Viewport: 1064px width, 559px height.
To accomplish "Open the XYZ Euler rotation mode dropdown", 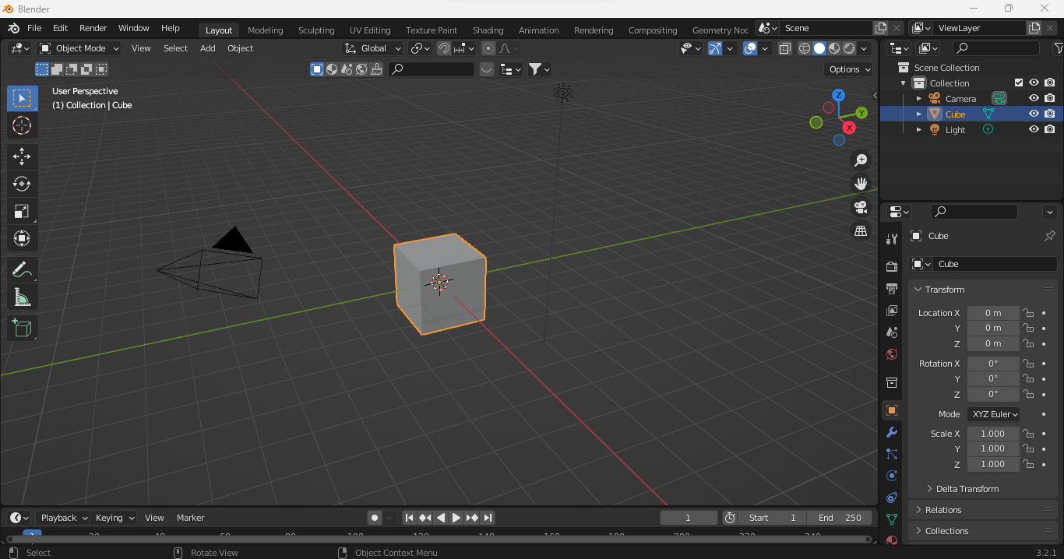I will tap(993, 413).
